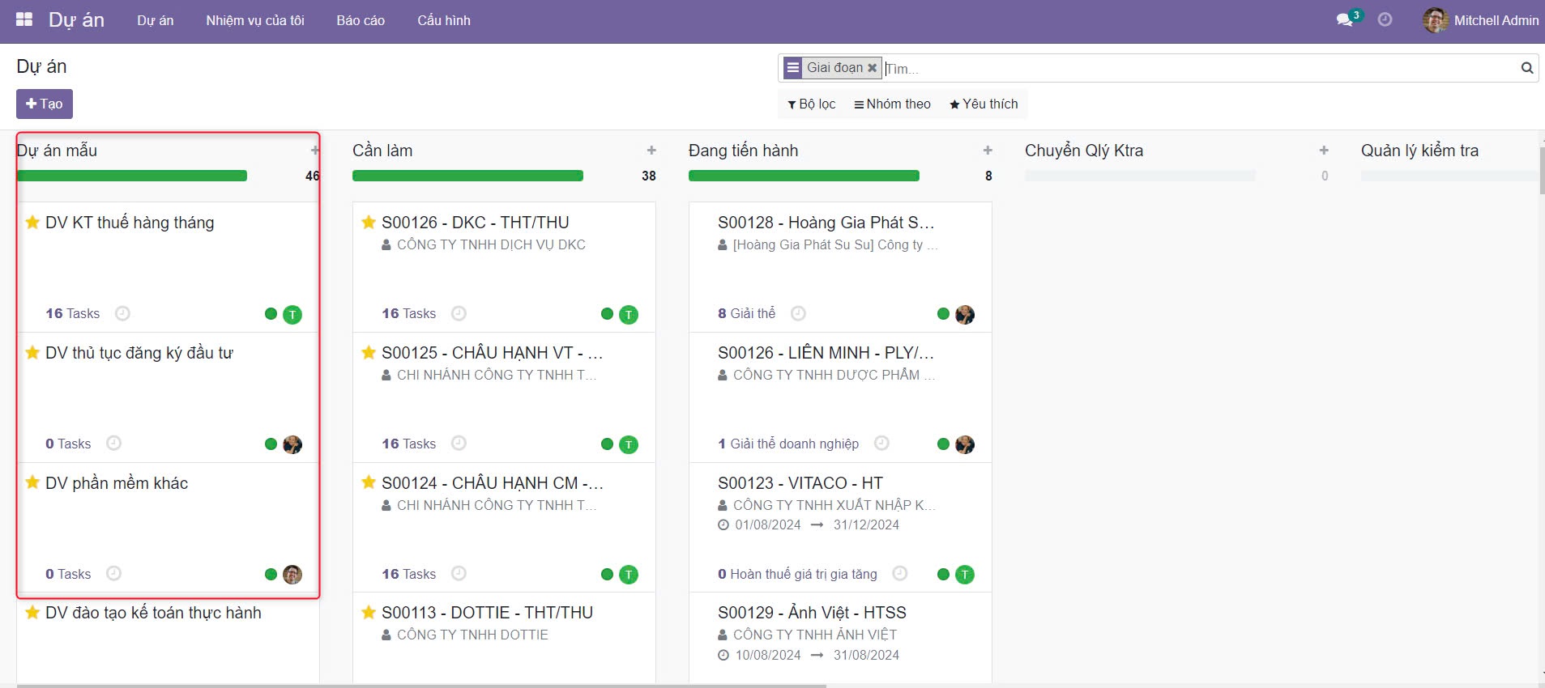Toggle favorite star on DV KT thuế hàng tháng
Viewport: 1545px width, 688px height.
[x=32, y=223]
